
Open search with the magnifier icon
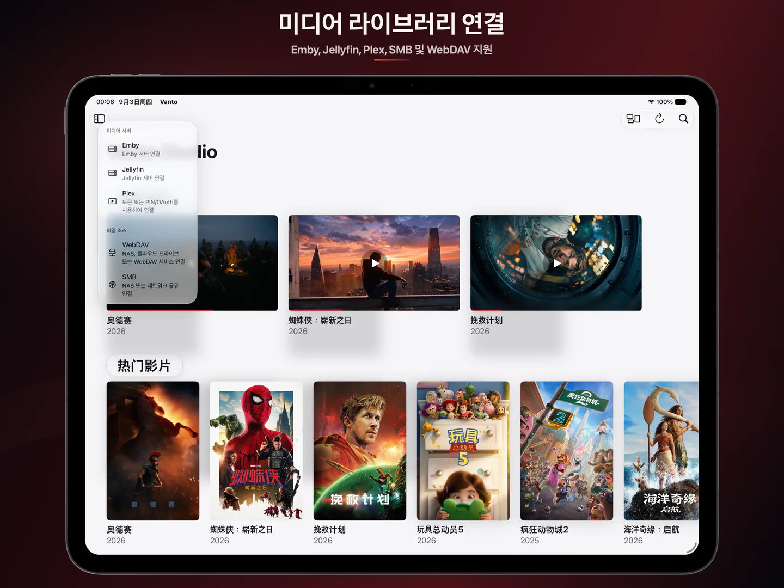tap(683, 119)
